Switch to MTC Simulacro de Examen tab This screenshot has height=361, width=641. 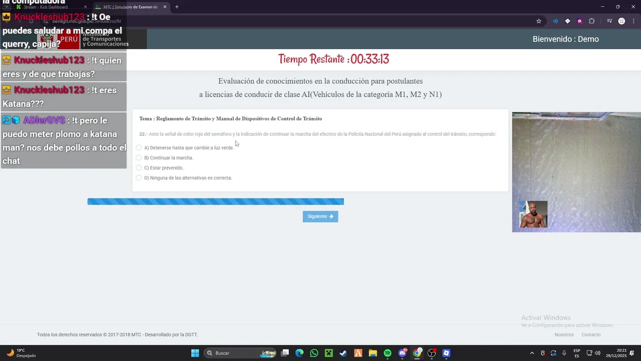[131, 7]
